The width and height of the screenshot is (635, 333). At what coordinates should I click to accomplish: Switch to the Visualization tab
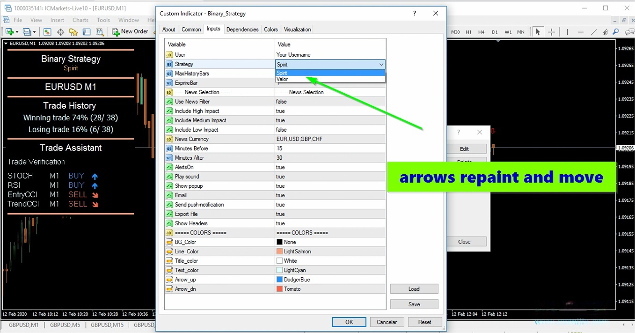297,30
